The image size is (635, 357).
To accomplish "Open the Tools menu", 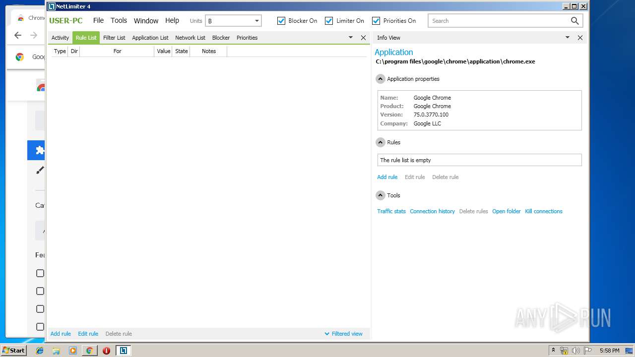I will tap(119, 20).
